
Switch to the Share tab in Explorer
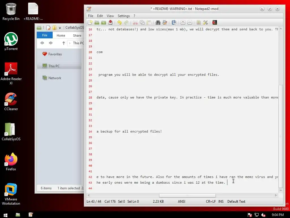77,35
